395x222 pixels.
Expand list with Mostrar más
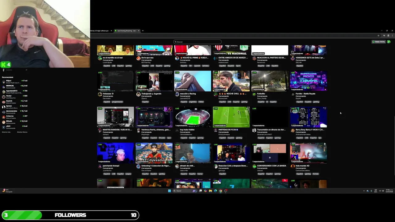[x=6, y=132]
